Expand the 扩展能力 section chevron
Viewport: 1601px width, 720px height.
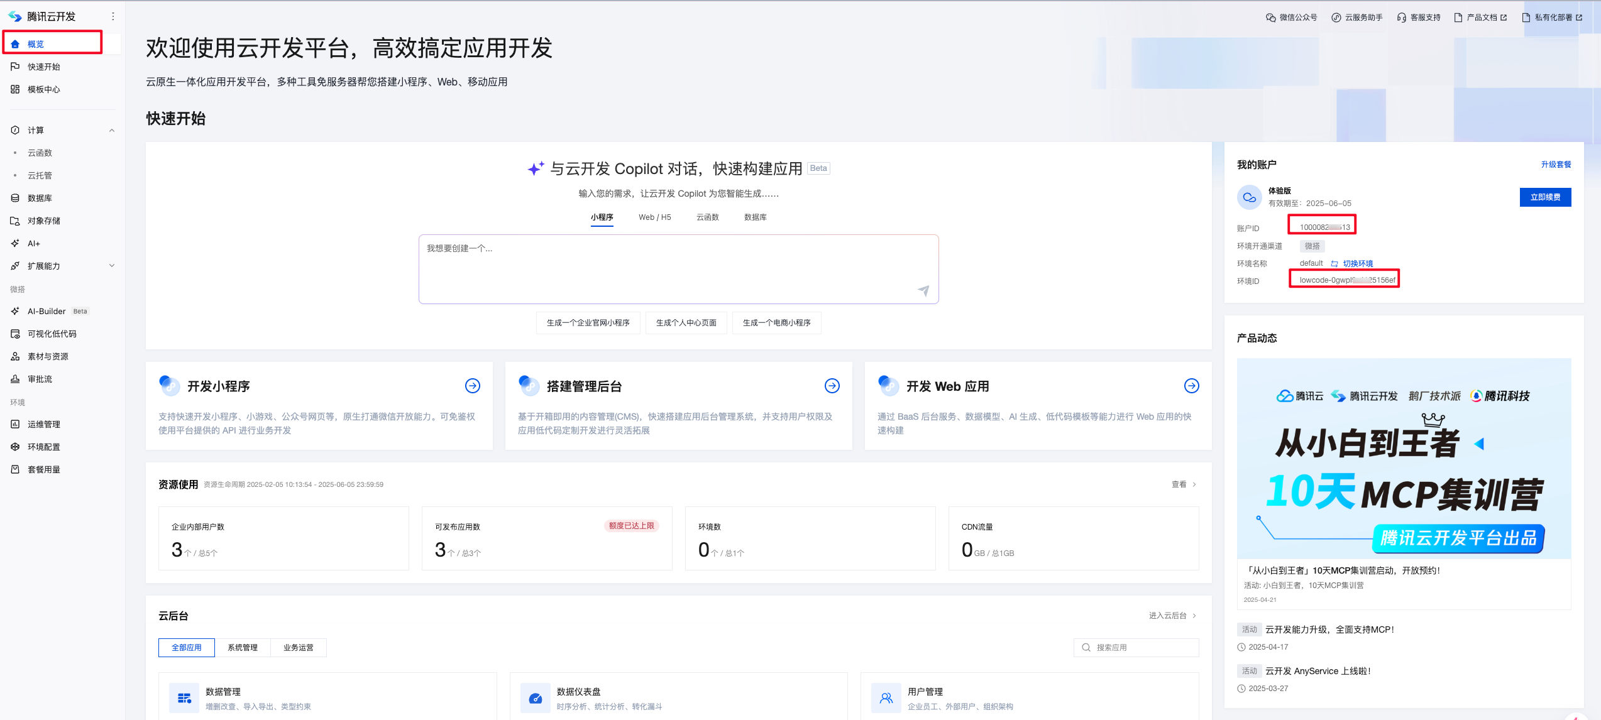(112, 266)
